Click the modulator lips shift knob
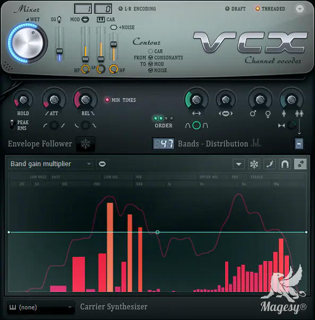Screen dimensions: 315x320 click(226, 100)
